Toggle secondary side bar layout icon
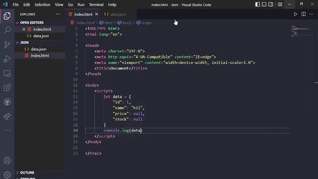The width and height of the screenshot is (318, 179). coord(270,4)
